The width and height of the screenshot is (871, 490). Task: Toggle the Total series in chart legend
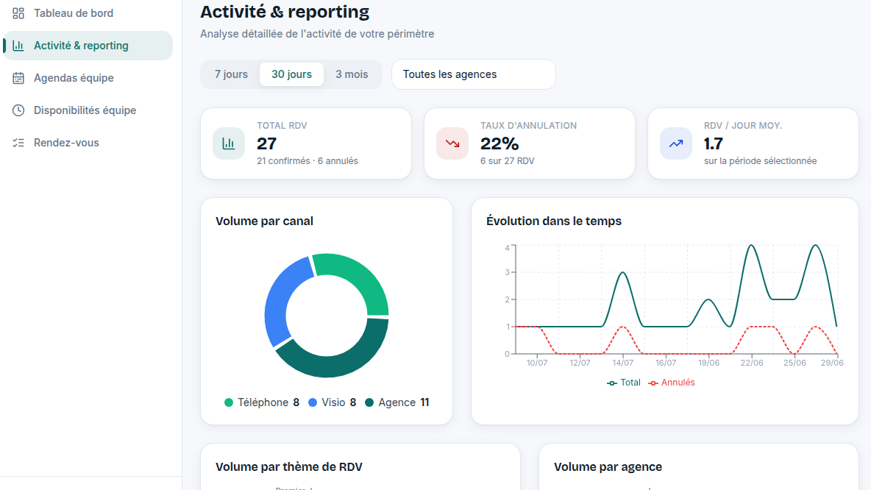pyautogui.click(x=624, y=383)
